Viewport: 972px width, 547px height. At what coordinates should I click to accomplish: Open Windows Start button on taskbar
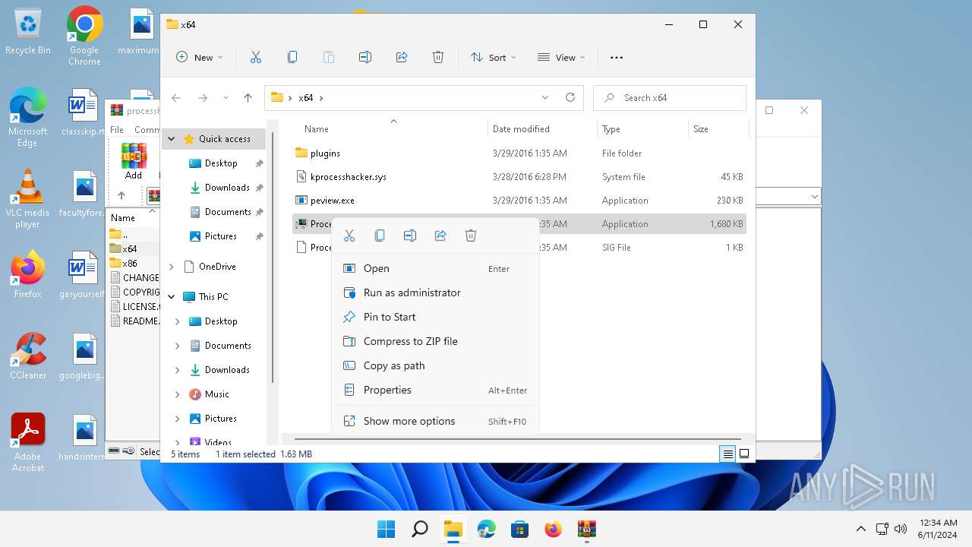click(x=386, y=529)
